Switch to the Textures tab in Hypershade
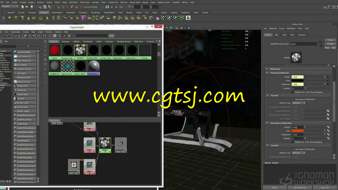 (65, 41)
